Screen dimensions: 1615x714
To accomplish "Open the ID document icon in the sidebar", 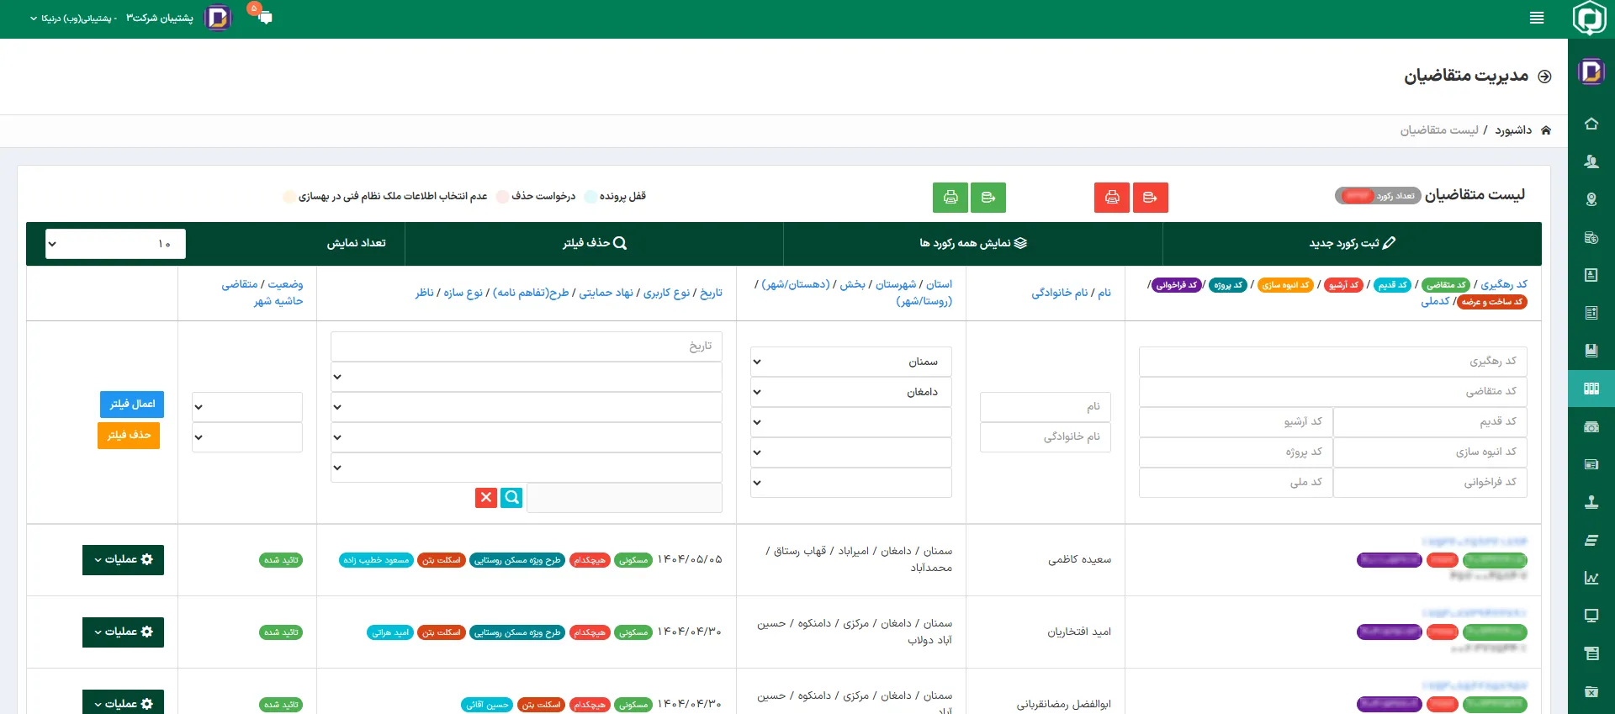I will (1591, 275).
